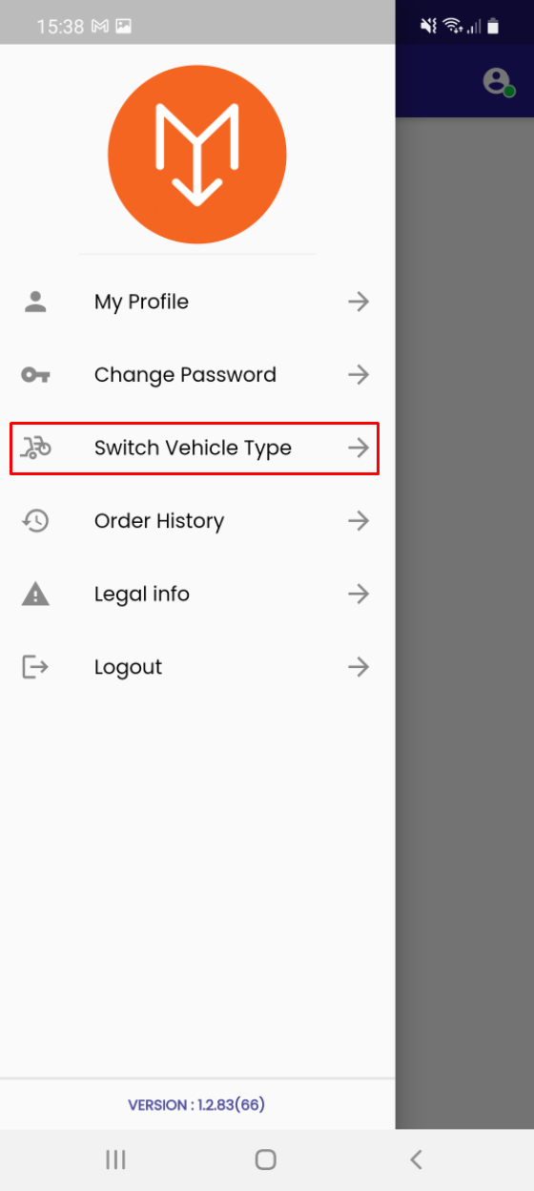Tap the clock history icon

(x=35, y=521)
